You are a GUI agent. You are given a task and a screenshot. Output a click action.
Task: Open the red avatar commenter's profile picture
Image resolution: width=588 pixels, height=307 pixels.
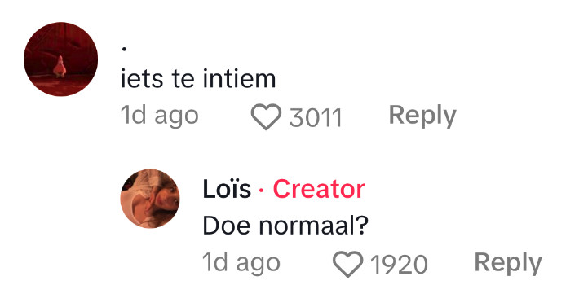[x=60, y=59]
